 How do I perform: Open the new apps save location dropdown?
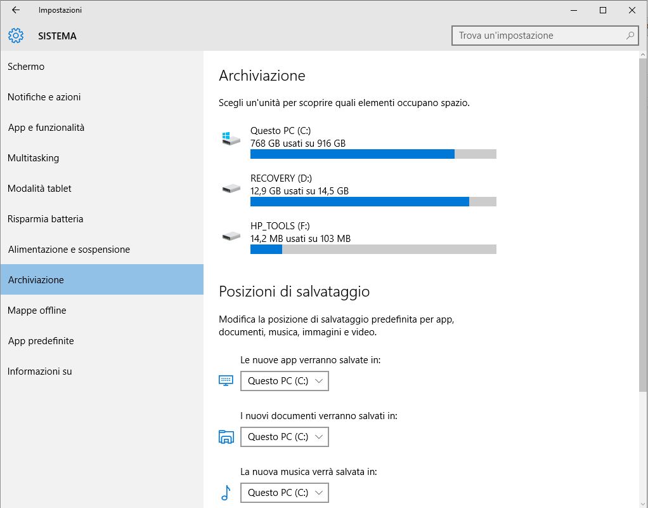pos(285,381)
